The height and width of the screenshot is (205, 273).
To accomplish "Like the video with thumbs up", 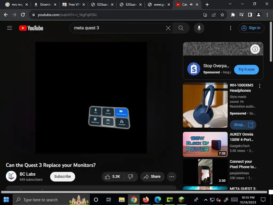I will tap(113, 177).
